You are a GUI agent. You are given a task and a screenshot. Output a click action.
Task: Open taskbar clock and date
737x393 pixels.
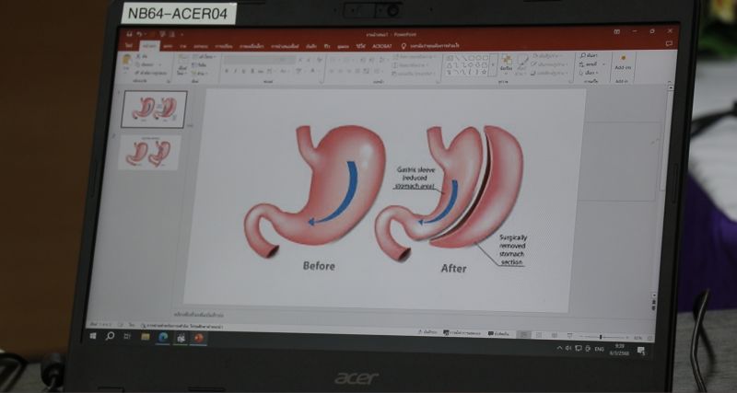click(619, 350)
